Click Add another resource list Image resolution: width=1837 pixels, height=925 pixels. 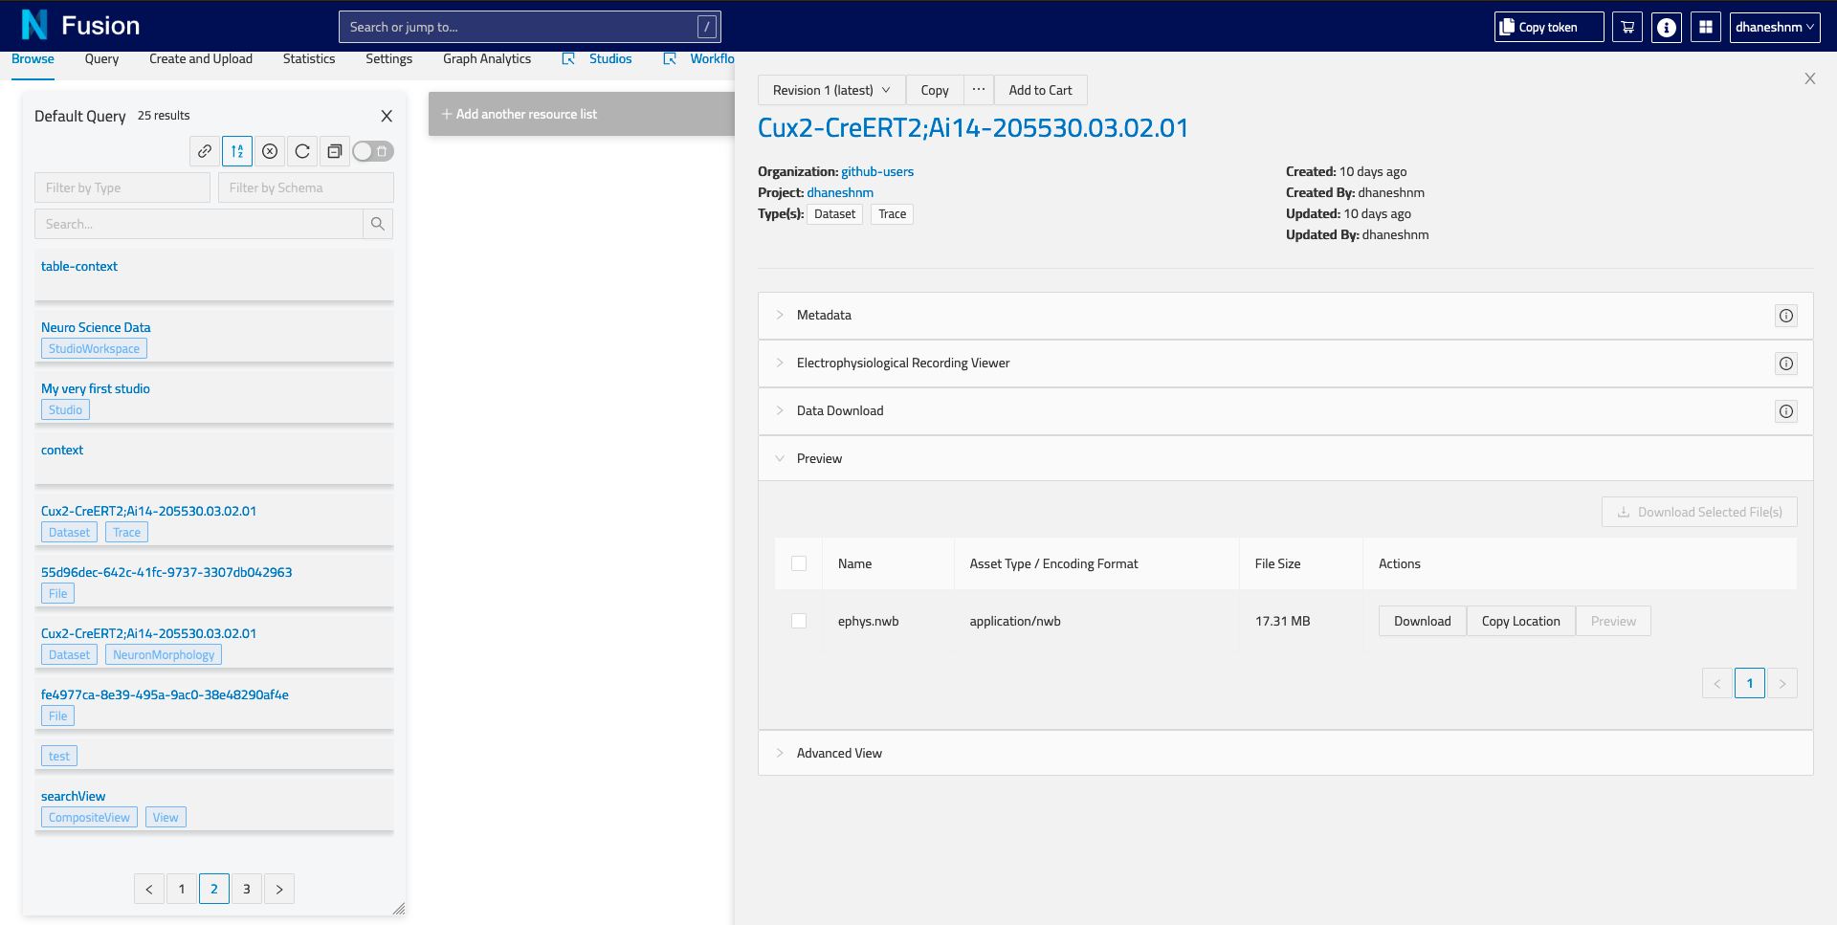(x=582, y=114)
